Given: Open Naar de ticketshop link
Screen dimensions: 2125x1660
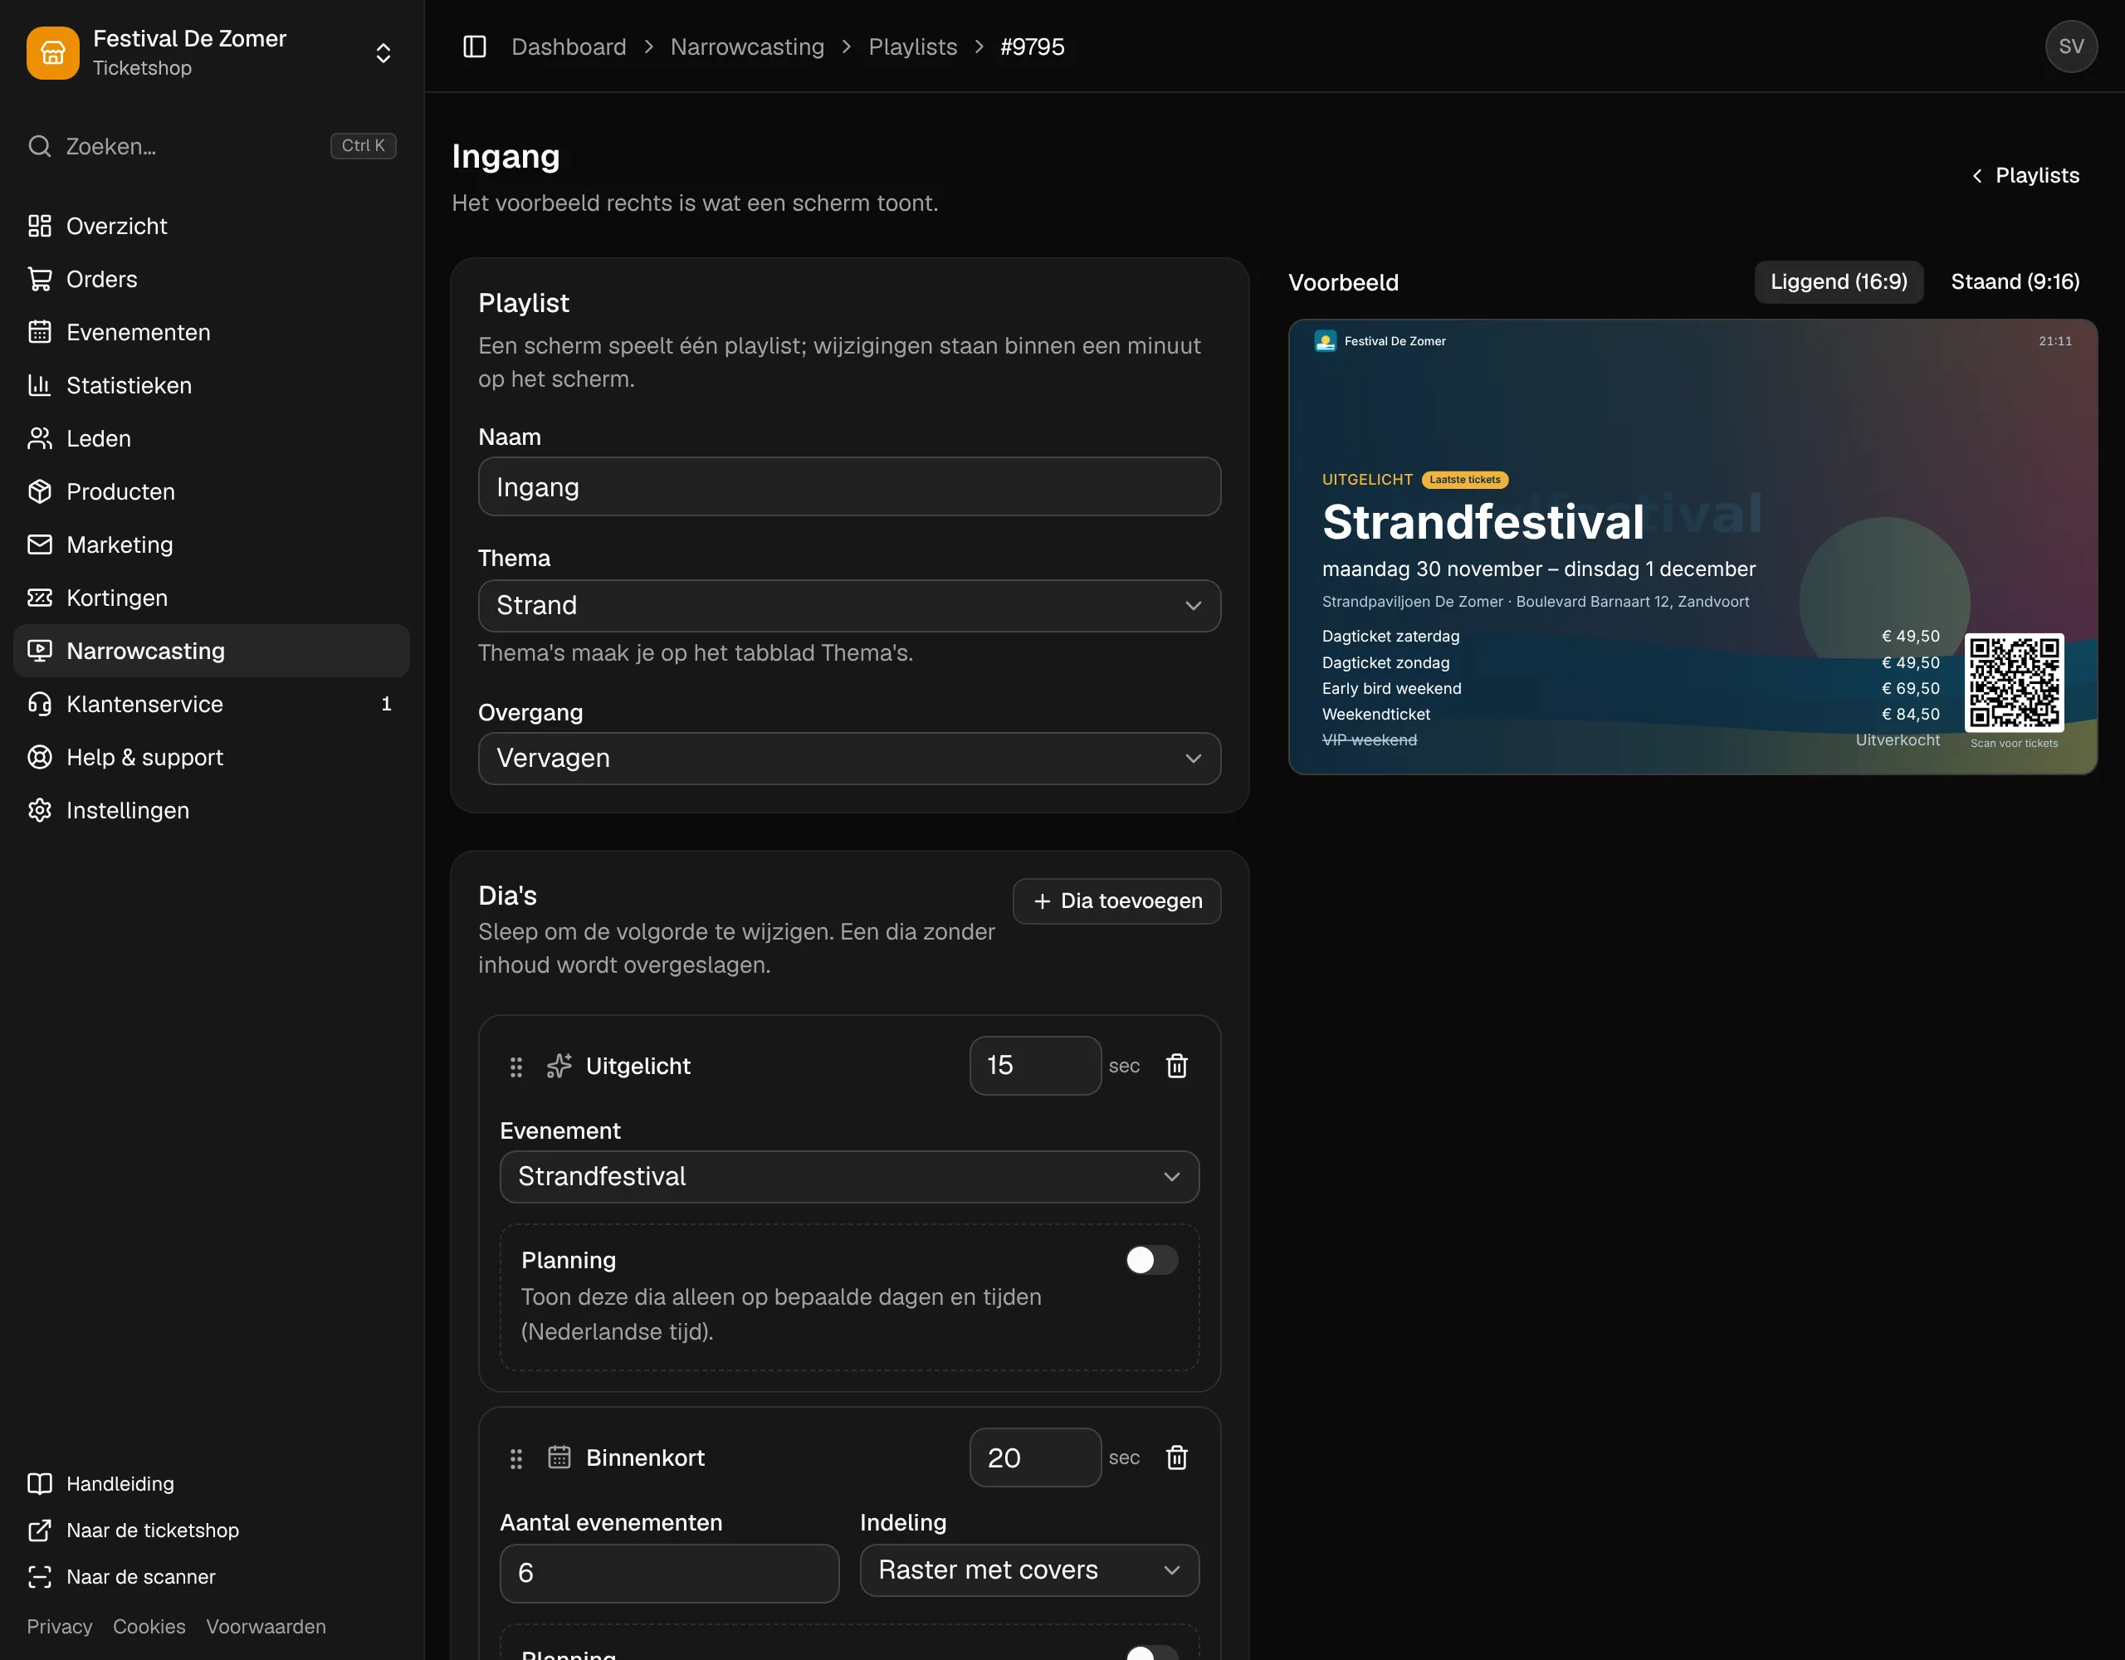Looking at the screenshot, I should (x=212, y=1531).
